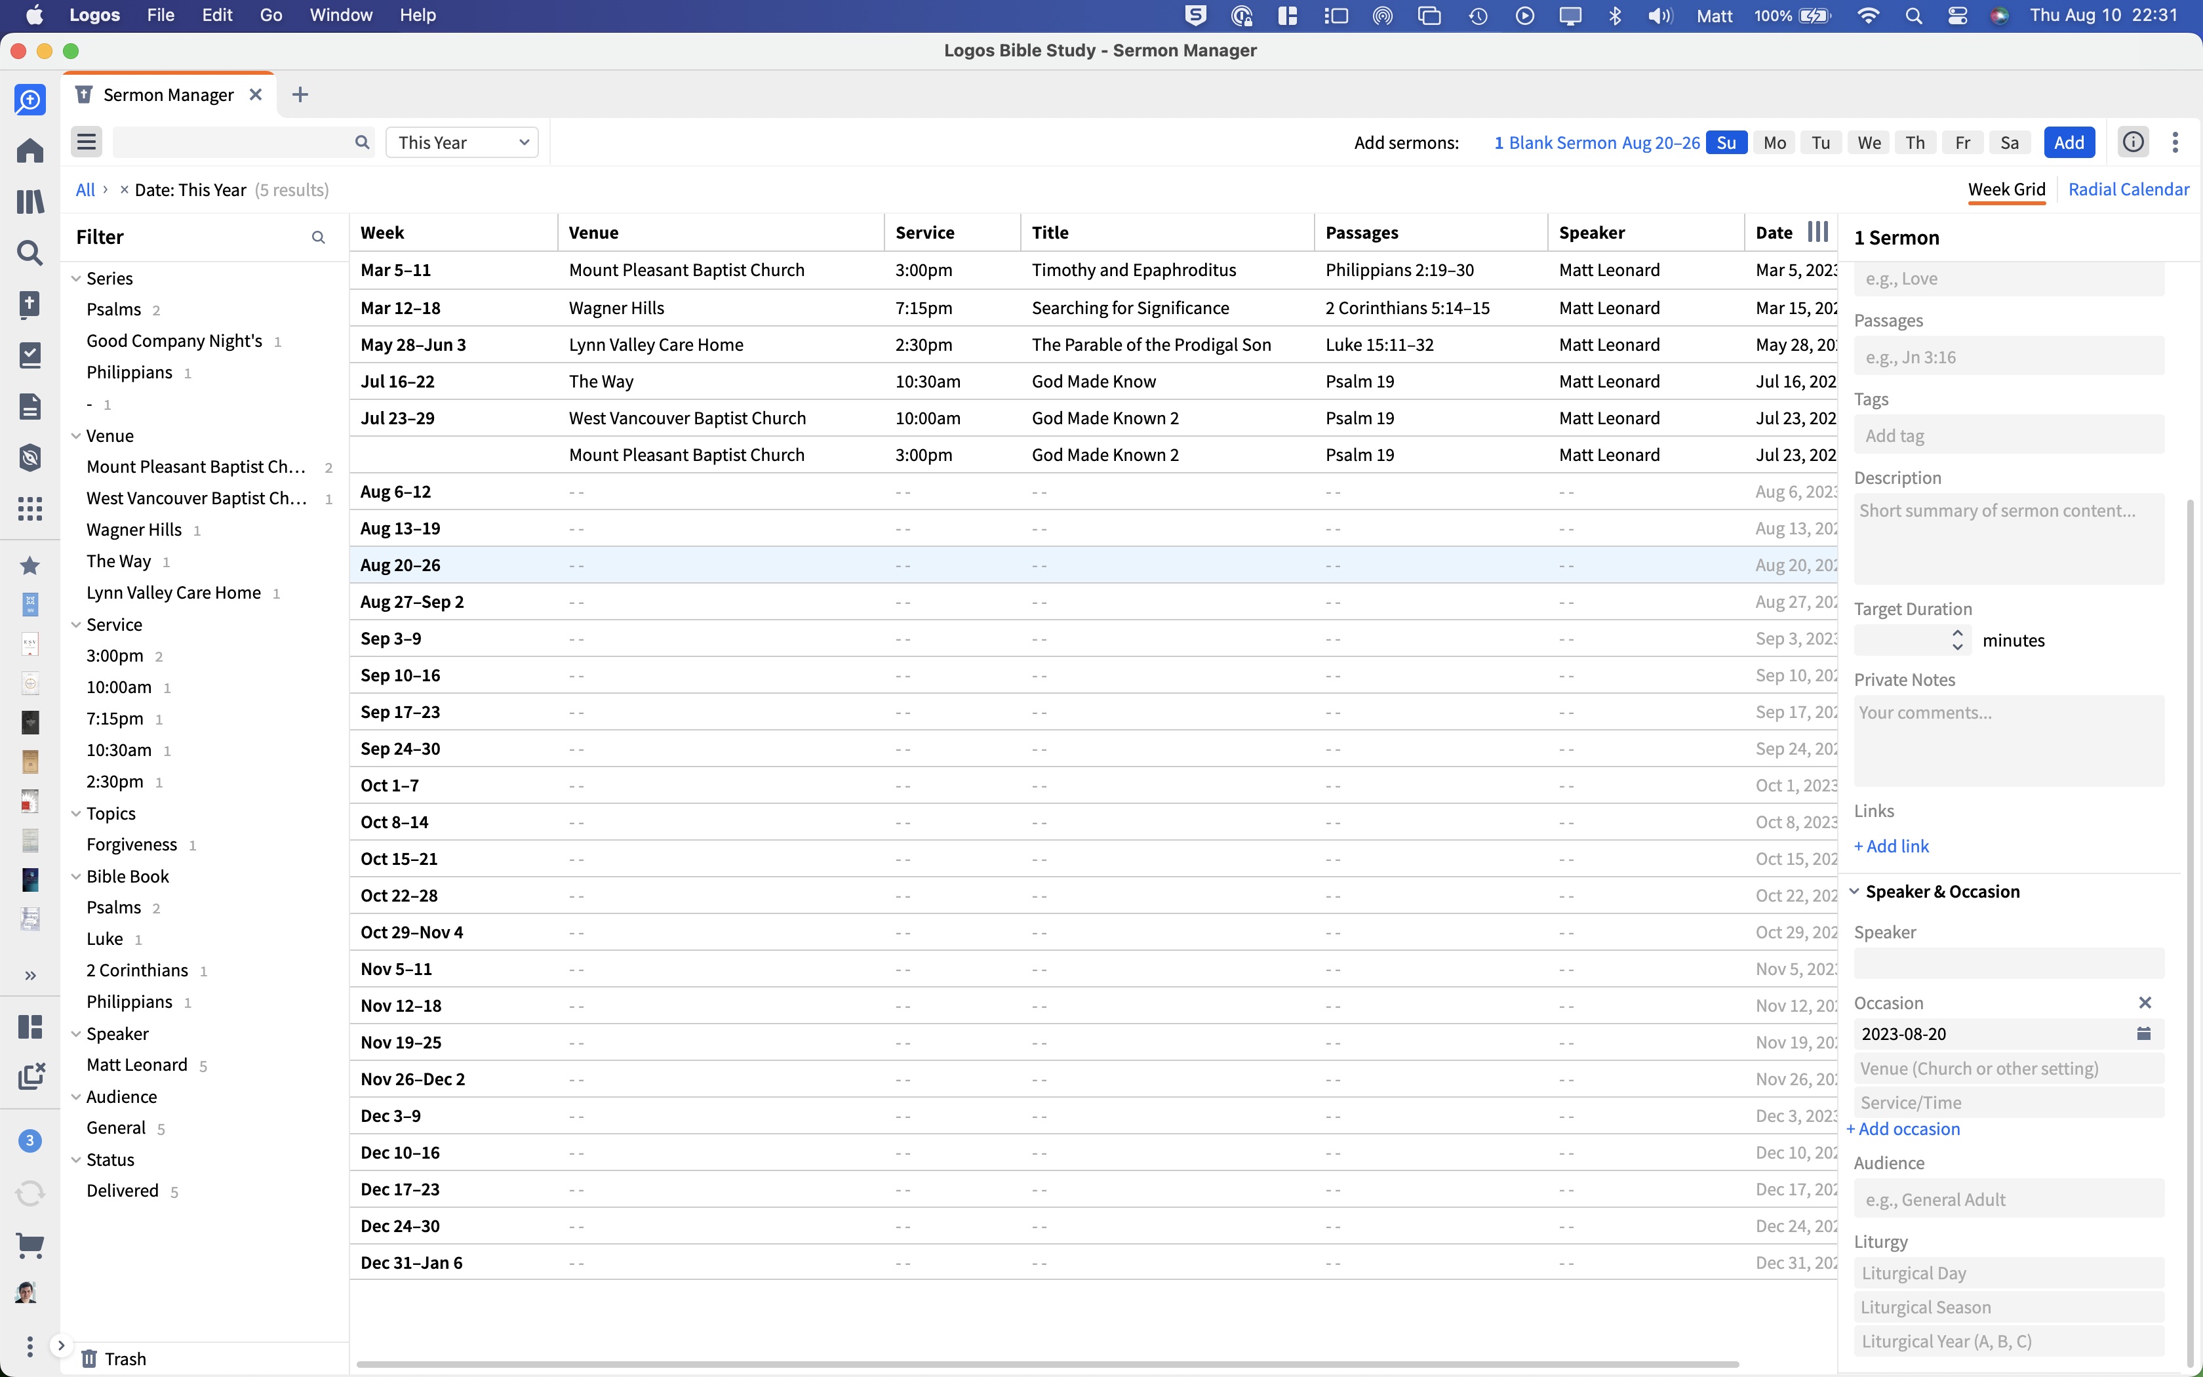Toggle the Su day button

point(1726,143)
